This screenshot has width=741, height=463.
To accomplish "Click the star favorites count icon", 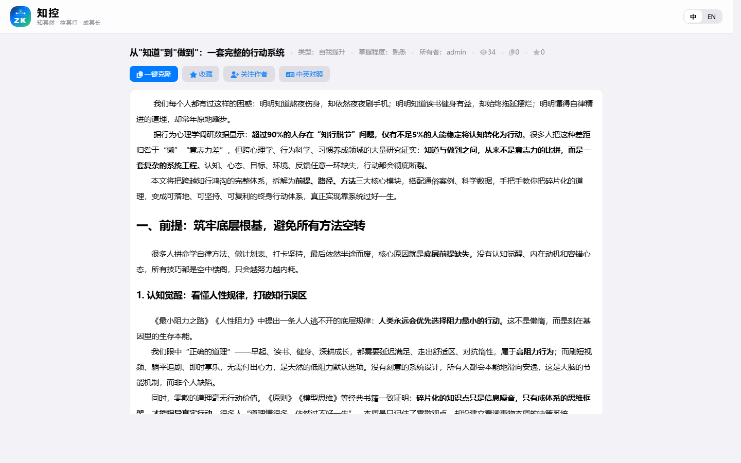I will click(x=536, y=52).
